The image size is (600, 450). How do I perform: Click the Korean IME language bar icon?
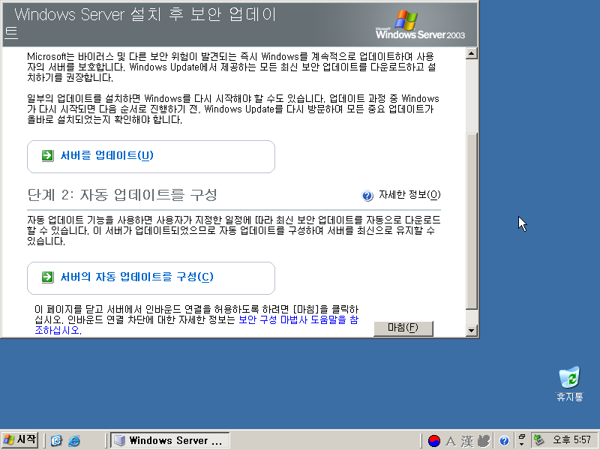click(x=434, y=441)
